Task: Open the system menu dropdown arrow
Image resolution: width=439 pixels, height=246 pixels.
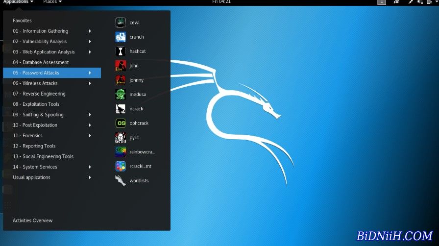Action: click(x=437, y=1)
